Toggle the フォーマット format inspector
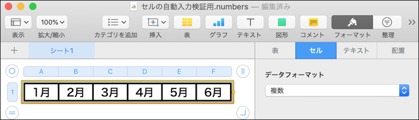 pyautogui.click(x=352, y=22)
